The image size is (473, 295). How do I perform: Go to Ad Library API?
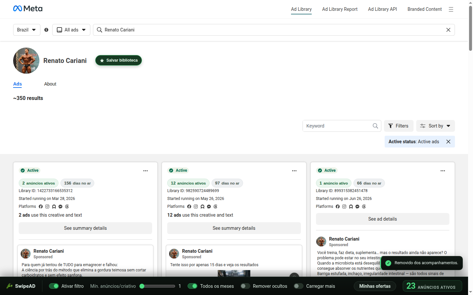pos(383,9)
